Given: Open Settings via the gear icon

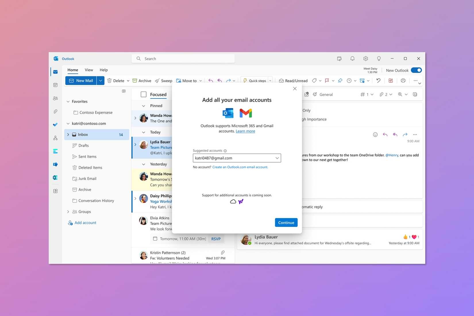Looking at the screenshot, I should coord(365,58).
